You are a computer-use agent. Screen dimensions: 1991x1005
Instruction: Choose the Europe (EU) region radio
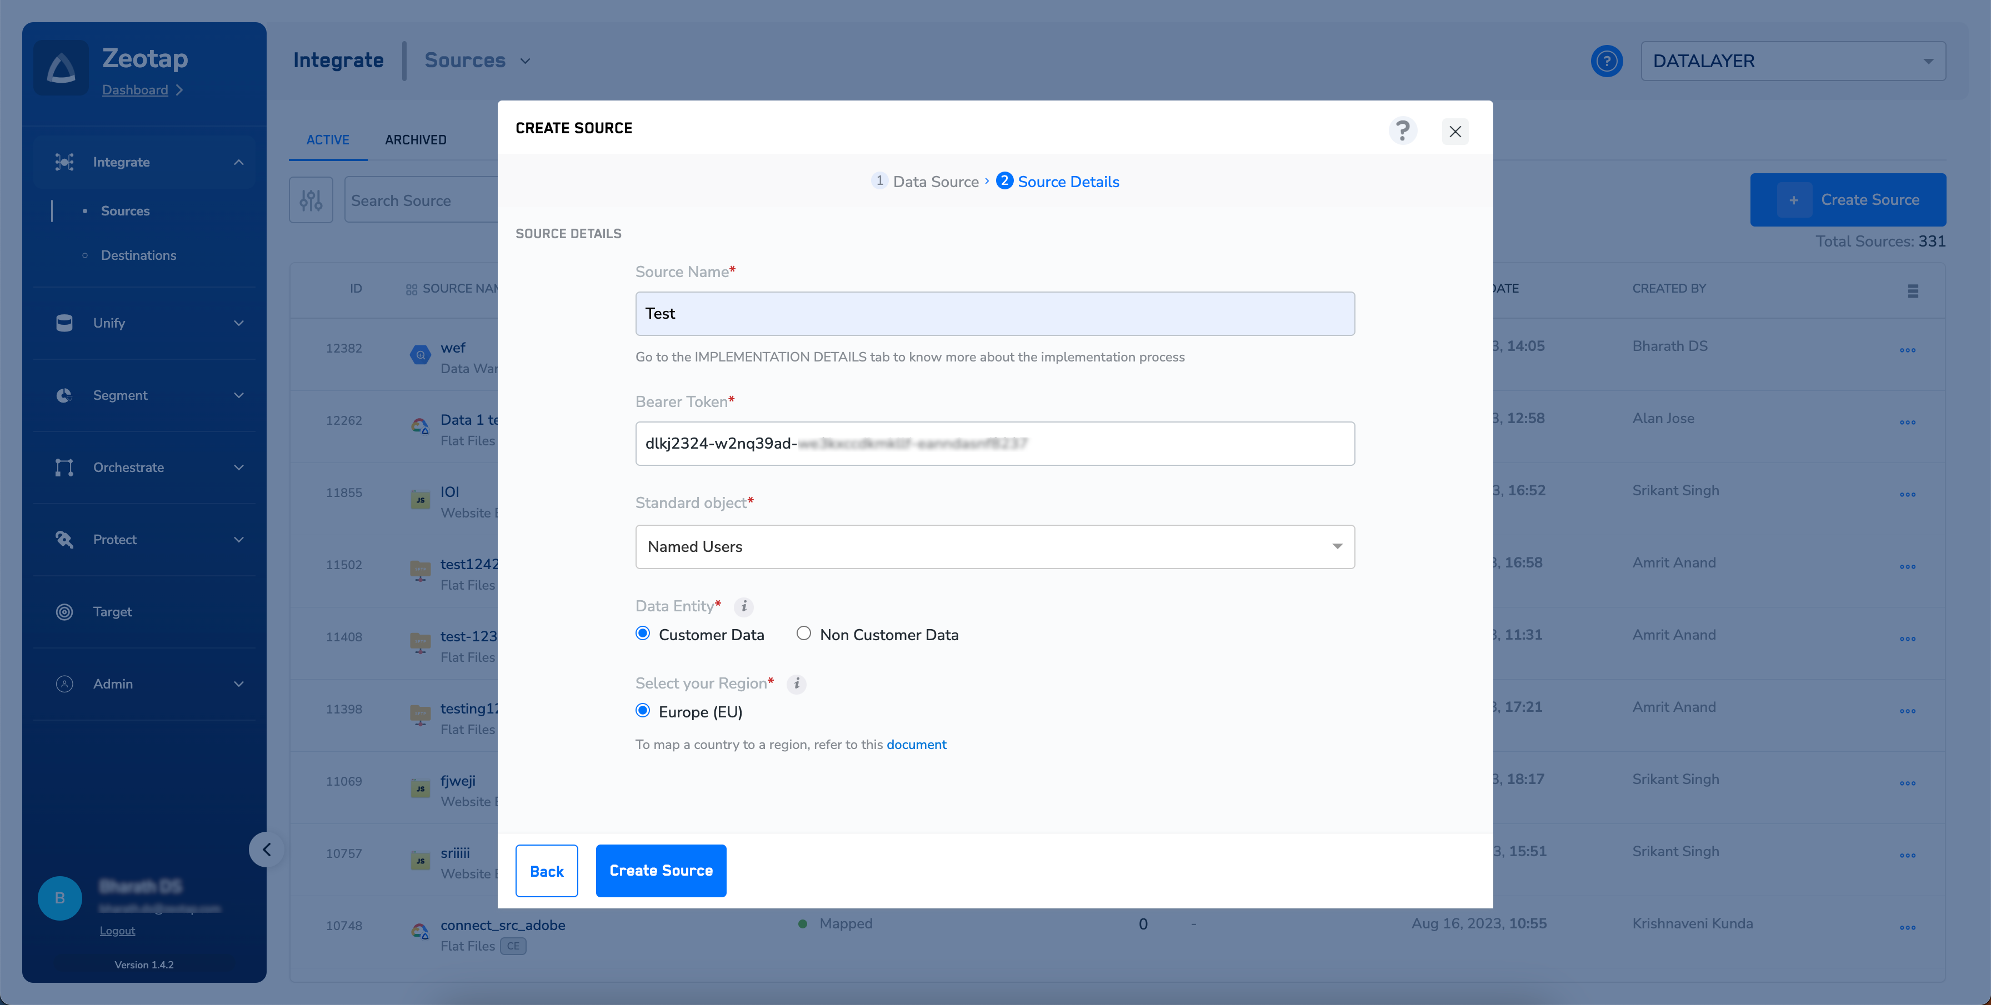tap(642, 711)
